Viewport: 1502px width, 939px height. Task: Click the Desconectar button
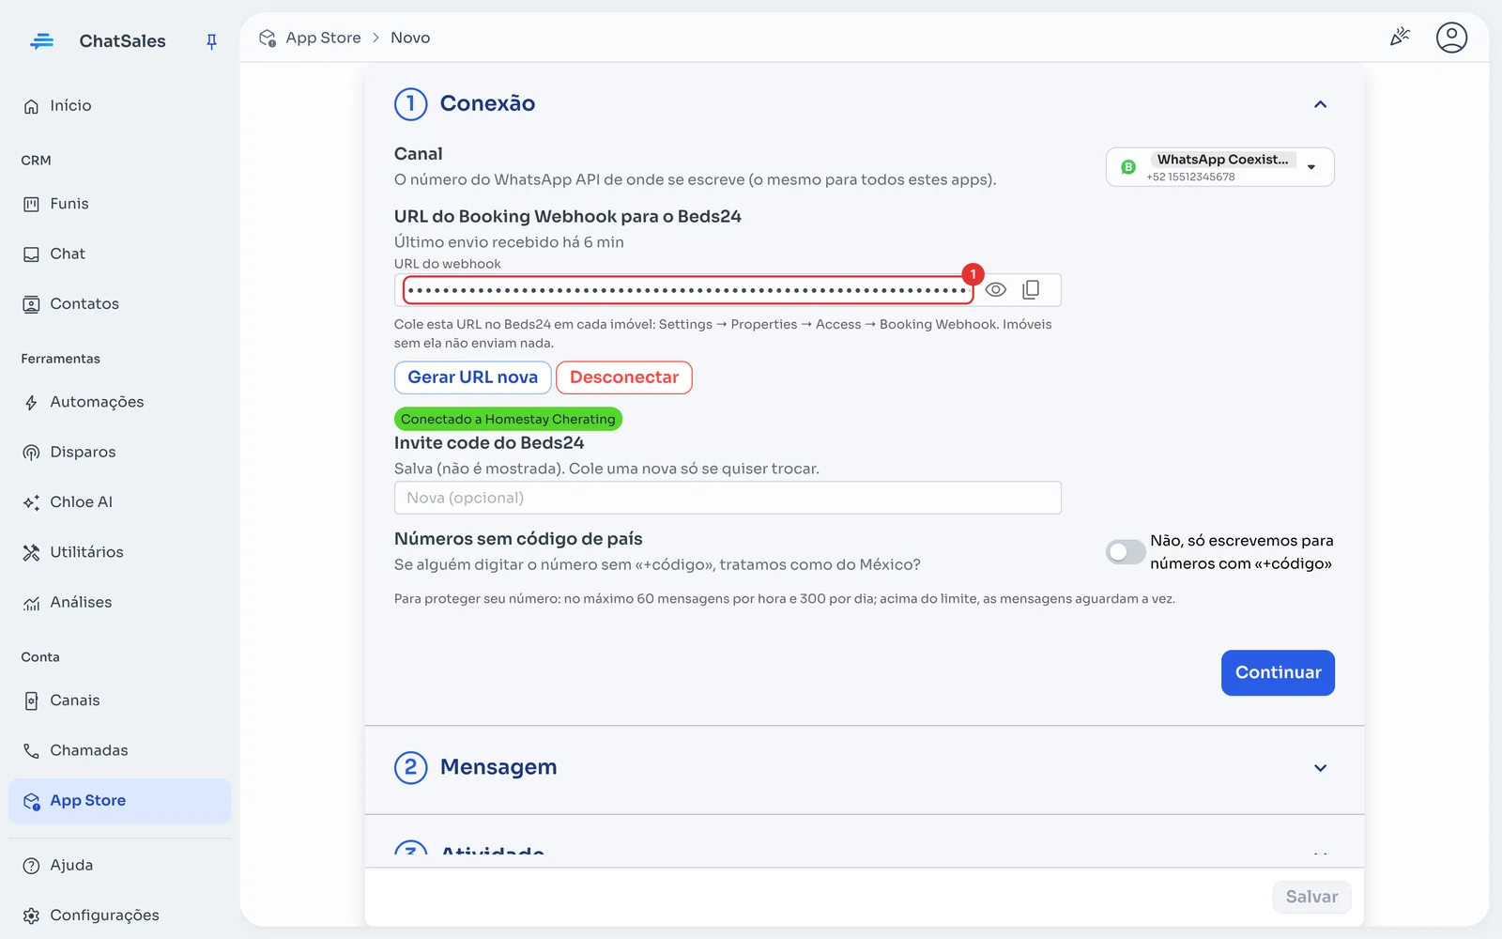pyautogui.click(x=624, y=377)
